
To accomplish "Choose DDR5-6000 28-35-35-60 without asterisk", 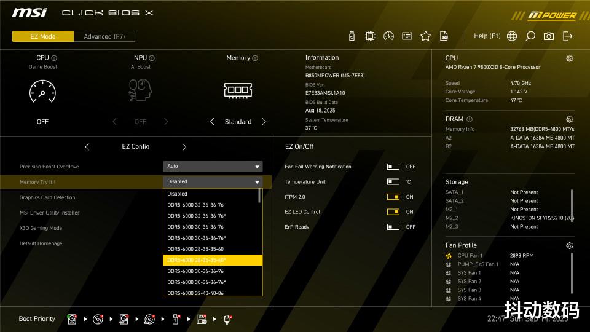I will [x=213, y=249].
